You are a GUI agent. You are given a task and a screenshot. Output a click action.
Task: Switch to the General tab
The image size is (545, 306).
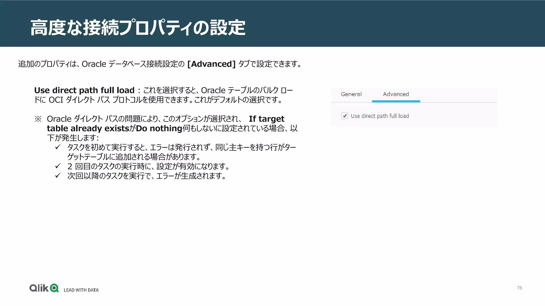(x=351, y=94)
